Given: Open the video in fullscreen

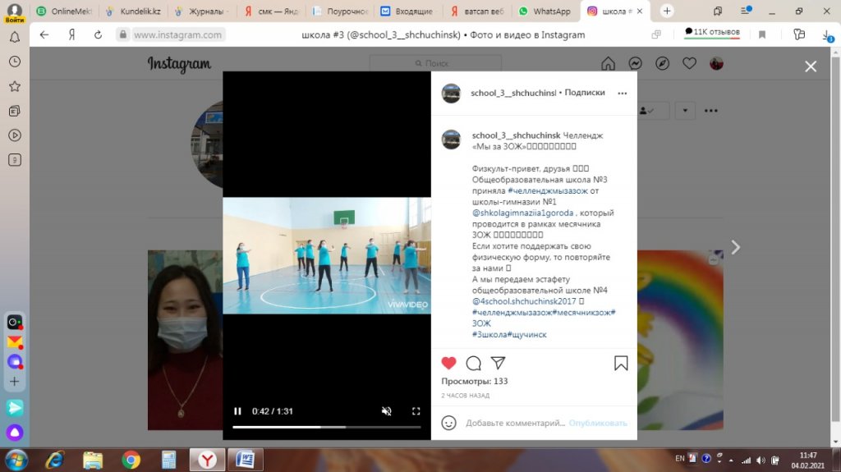Looking at the screenshot, I should [x=416, y=411].
